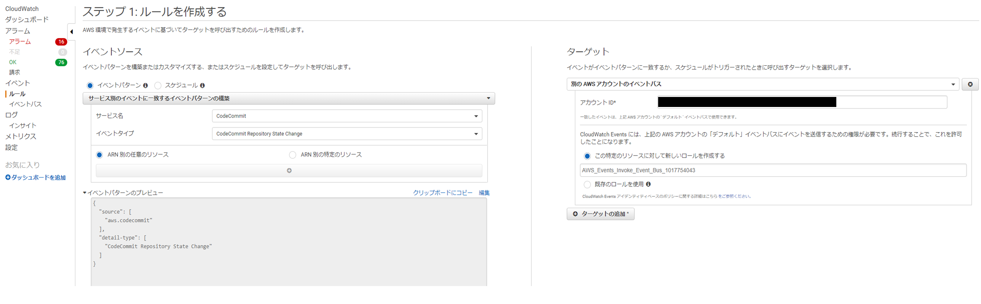Select 既存のロールを使用 radio button

click(587, 185)
